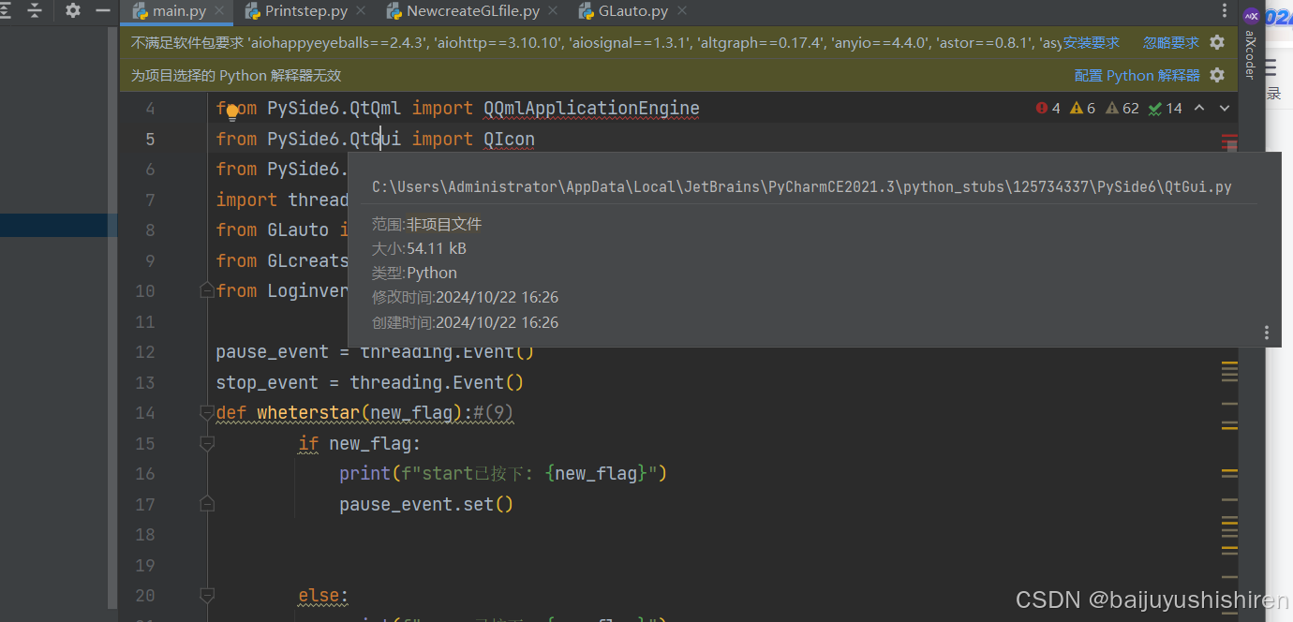Click the yellow lightbulb quick-fix icon
This screenshot has width=1293, height=622.
pos(232,114)
